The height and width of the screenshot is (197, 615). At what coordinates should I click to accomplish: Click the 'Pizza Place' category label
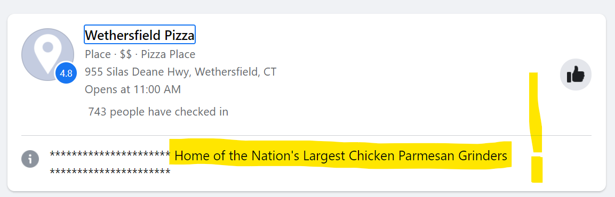tap(168, 54)
